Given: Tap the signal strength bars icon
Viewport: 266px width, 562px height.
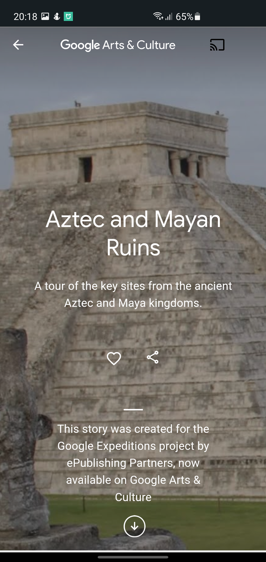Looking at the screenshot, I should click(x=169, y=17).
